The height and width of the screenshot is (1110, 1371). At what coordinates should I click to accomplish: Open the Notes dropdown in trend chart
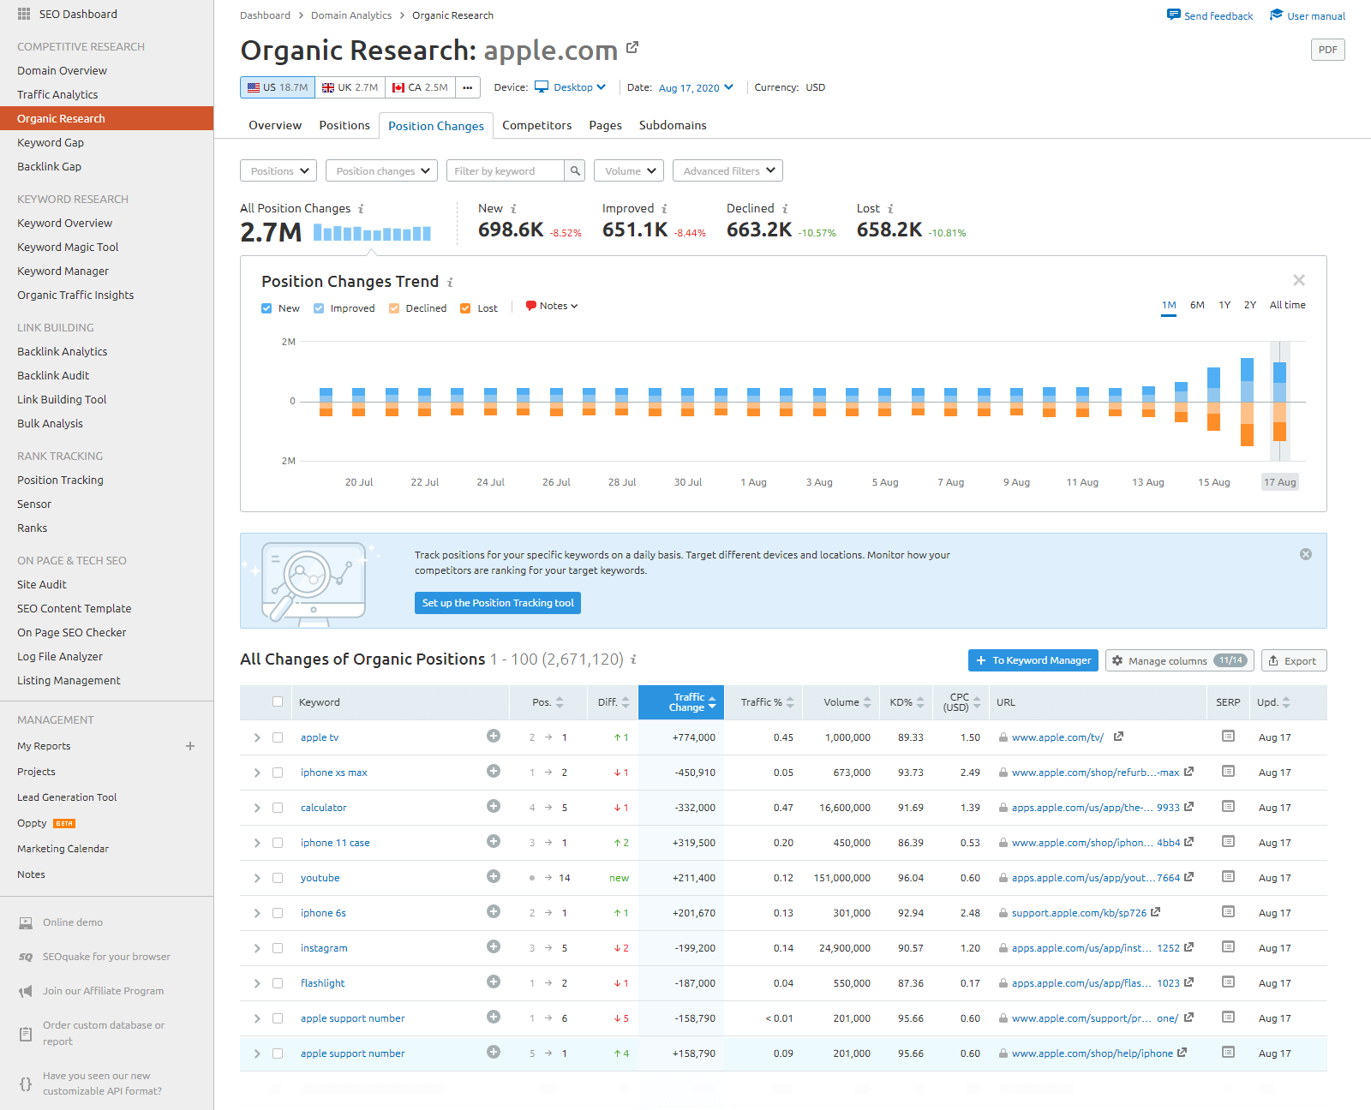552,306
